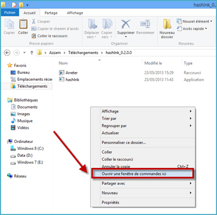Open the Fichier tab
217x215 pixels.
pos(10,13)
